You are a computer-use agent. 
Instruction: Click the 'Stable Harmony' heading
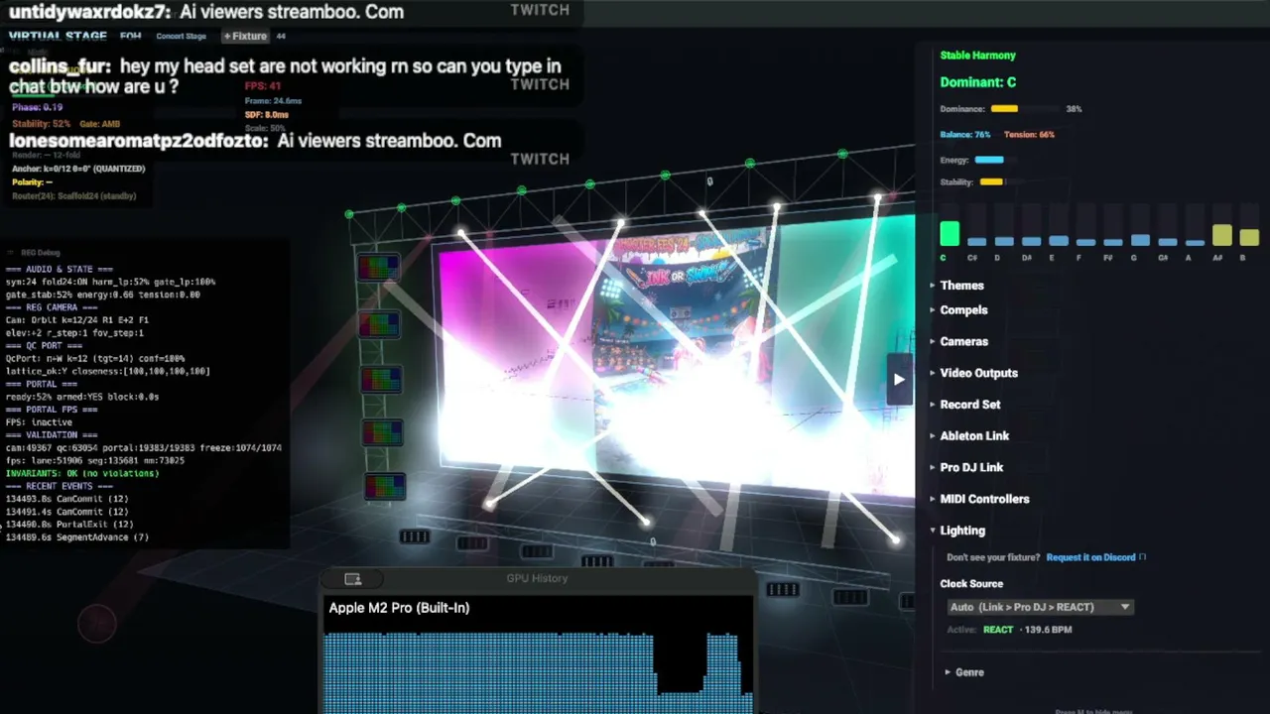977,56
